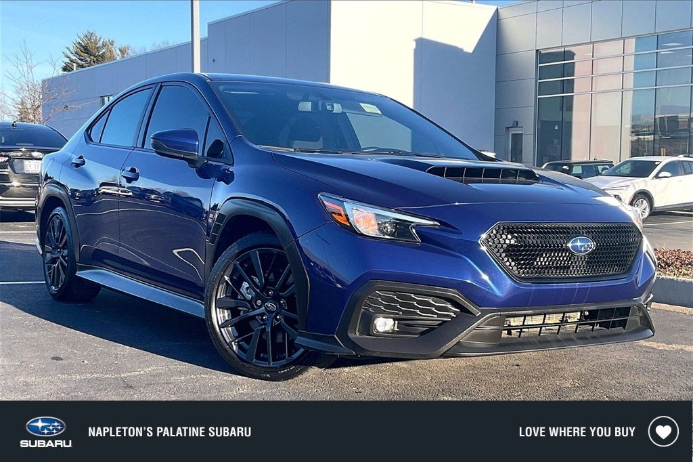Click the heart icon in the banner

(663, 432)
